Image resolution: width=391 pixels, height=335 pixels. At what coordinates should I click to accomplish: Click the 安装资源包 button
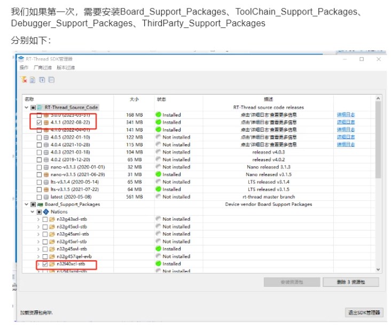[292, 282]
